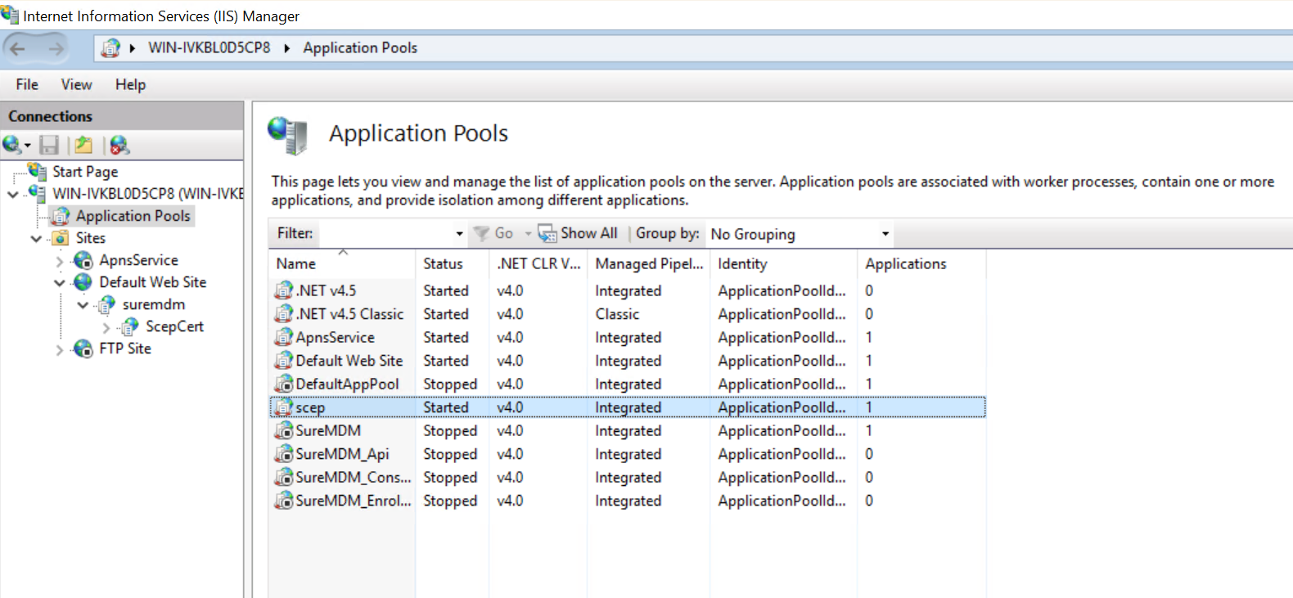Collapse the Default Web Site node
1293x598 pixels.
coord(59,283)
